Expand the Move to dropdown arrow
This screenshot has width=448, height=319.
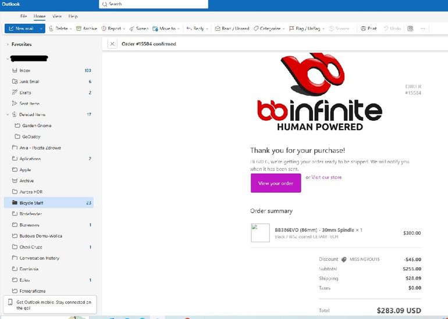click(x=178, y=28)
